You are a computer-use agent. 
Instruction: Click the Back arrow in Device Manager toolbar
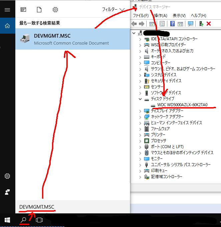point(134,24)
